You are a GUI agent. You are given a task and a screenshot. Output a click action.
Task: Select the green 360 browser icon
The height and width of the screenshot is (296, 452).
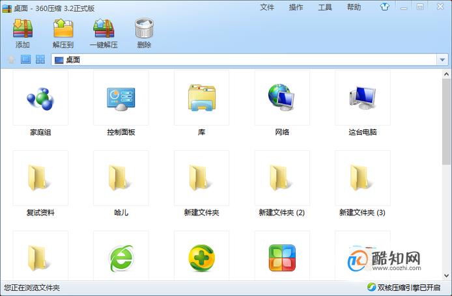coord(121,258)
